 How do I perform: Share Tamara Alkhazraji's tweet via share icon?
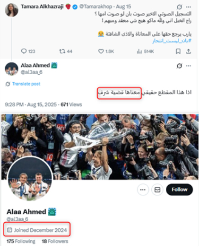pos(189,51)
